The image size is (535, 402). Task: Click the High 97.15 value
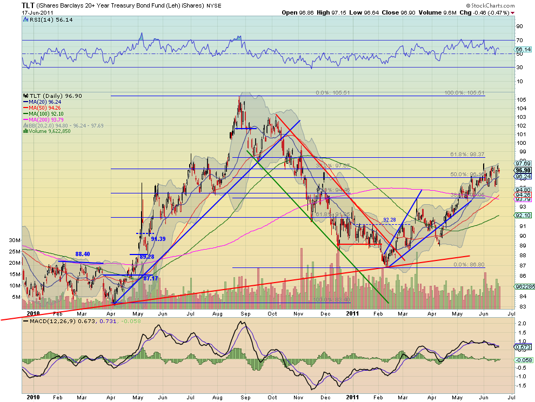point(331,12)
